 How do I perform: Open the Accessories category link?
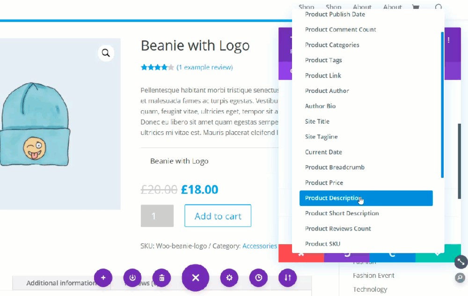pyautogui.click(x=259, y=246)
